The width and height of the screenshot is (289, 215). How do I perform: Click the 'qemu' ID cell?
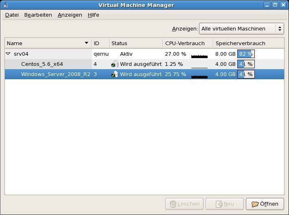(101, 54)
